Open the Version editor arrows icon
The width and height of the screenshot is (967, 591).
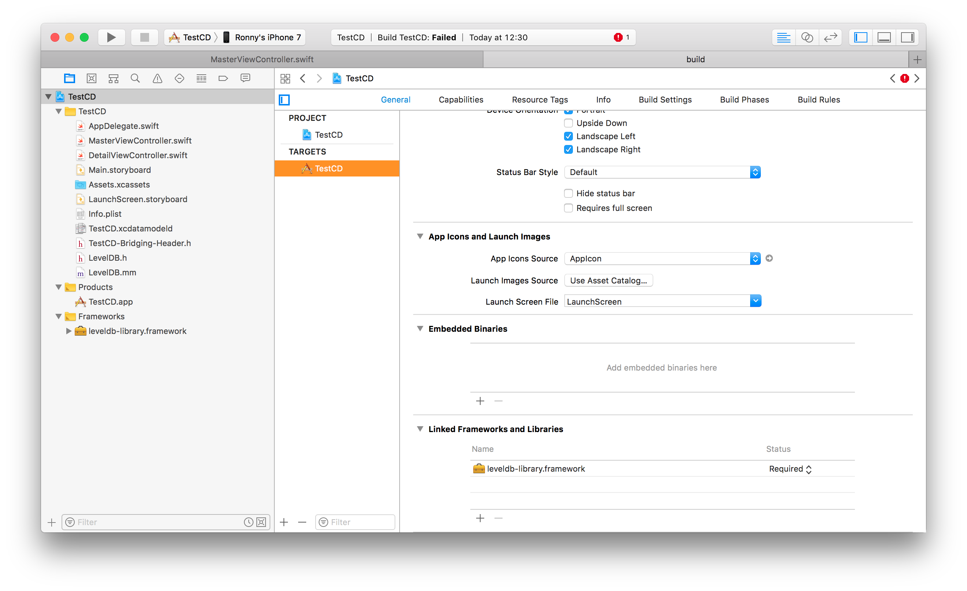coord(830,37)
